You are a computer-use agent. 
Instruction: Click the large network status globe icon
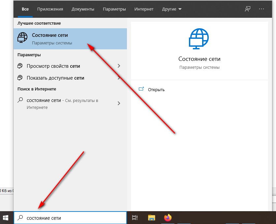coord(199,39)
